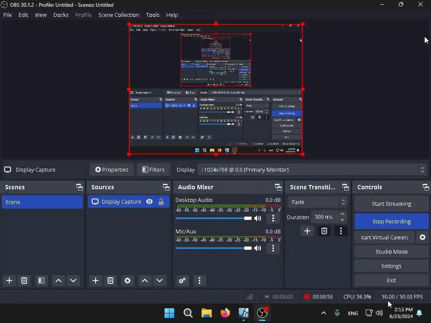The height and width of the screenshot is (323, 431).
Task: Open transition properties three-dot menu
Action: point(341,231)
